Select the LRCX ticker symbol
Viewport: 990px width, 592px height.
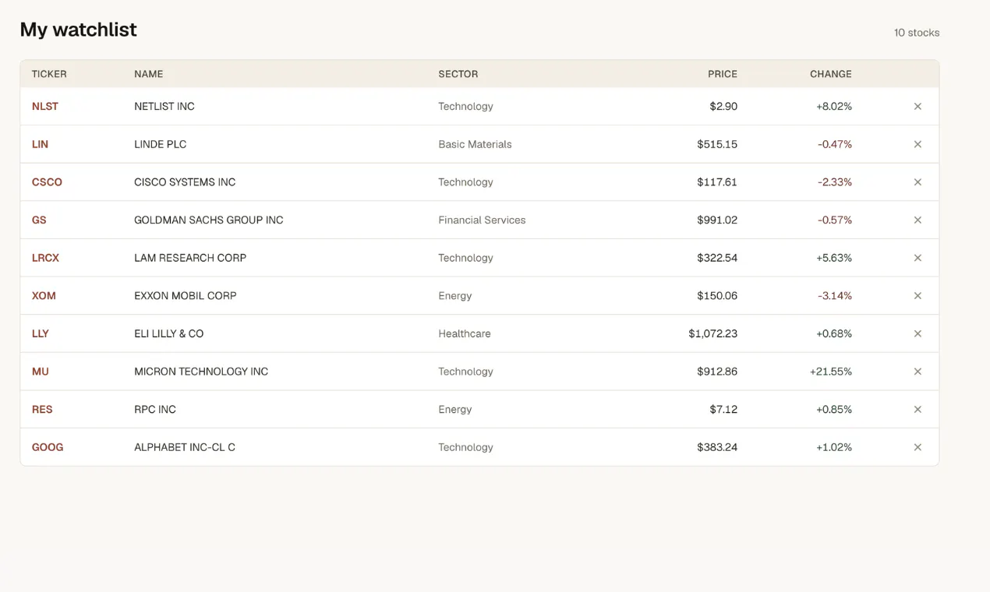45,258
